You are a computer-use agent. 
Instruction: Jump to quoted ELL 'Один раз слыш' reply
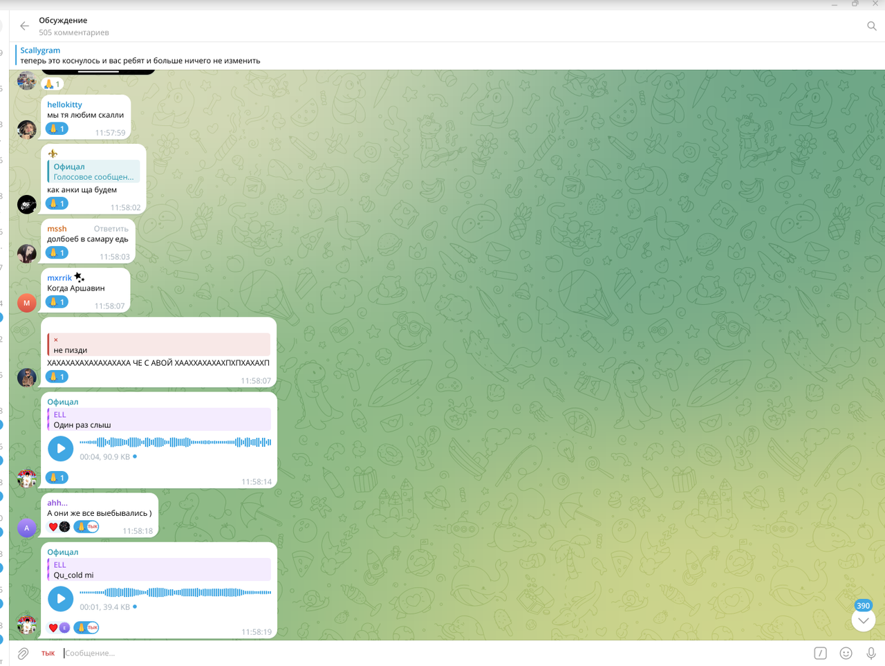[158, 420]
